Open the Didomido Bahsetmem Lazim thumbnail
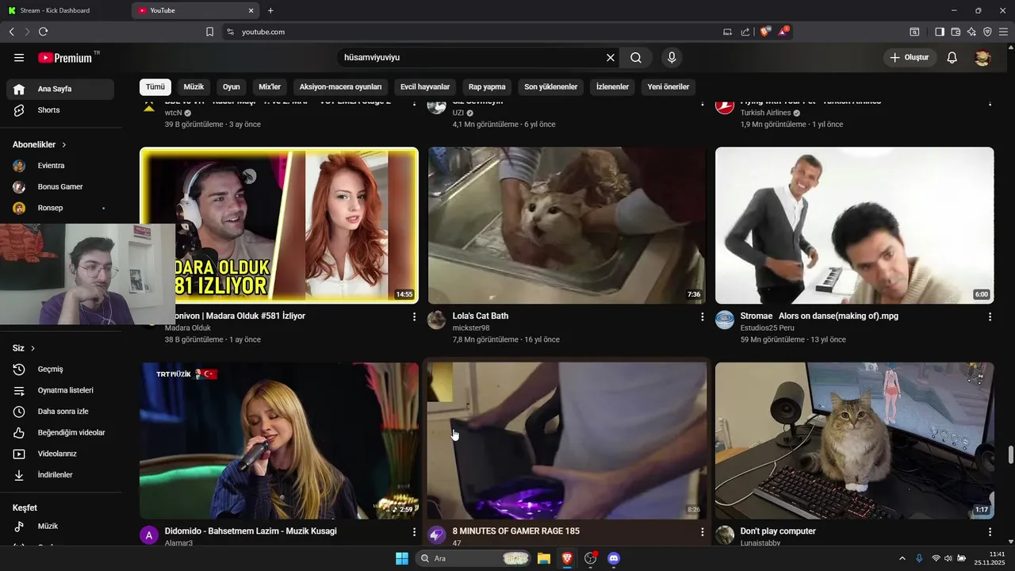This screenshot has height=571, width=1015. (x=279, y=441)
